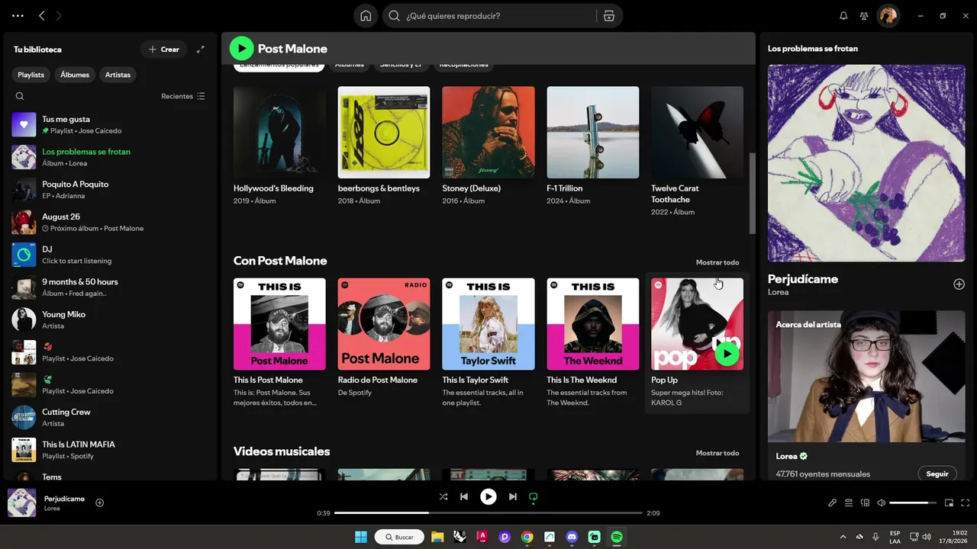
Task: Select Los problemas se frotan in library
Action: pyautogui.click(x=111, y=157)
